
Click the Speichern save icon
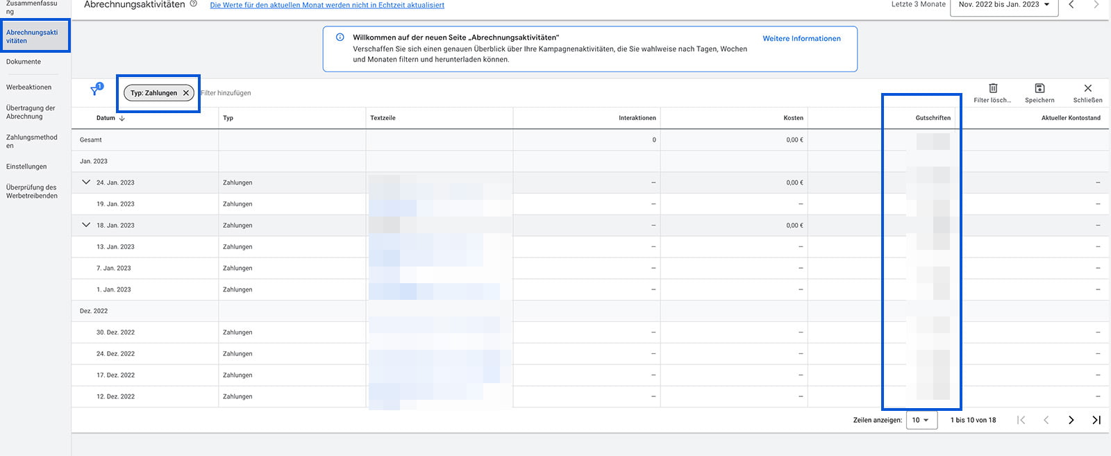pyautogui.click(x=1039, y=89)
